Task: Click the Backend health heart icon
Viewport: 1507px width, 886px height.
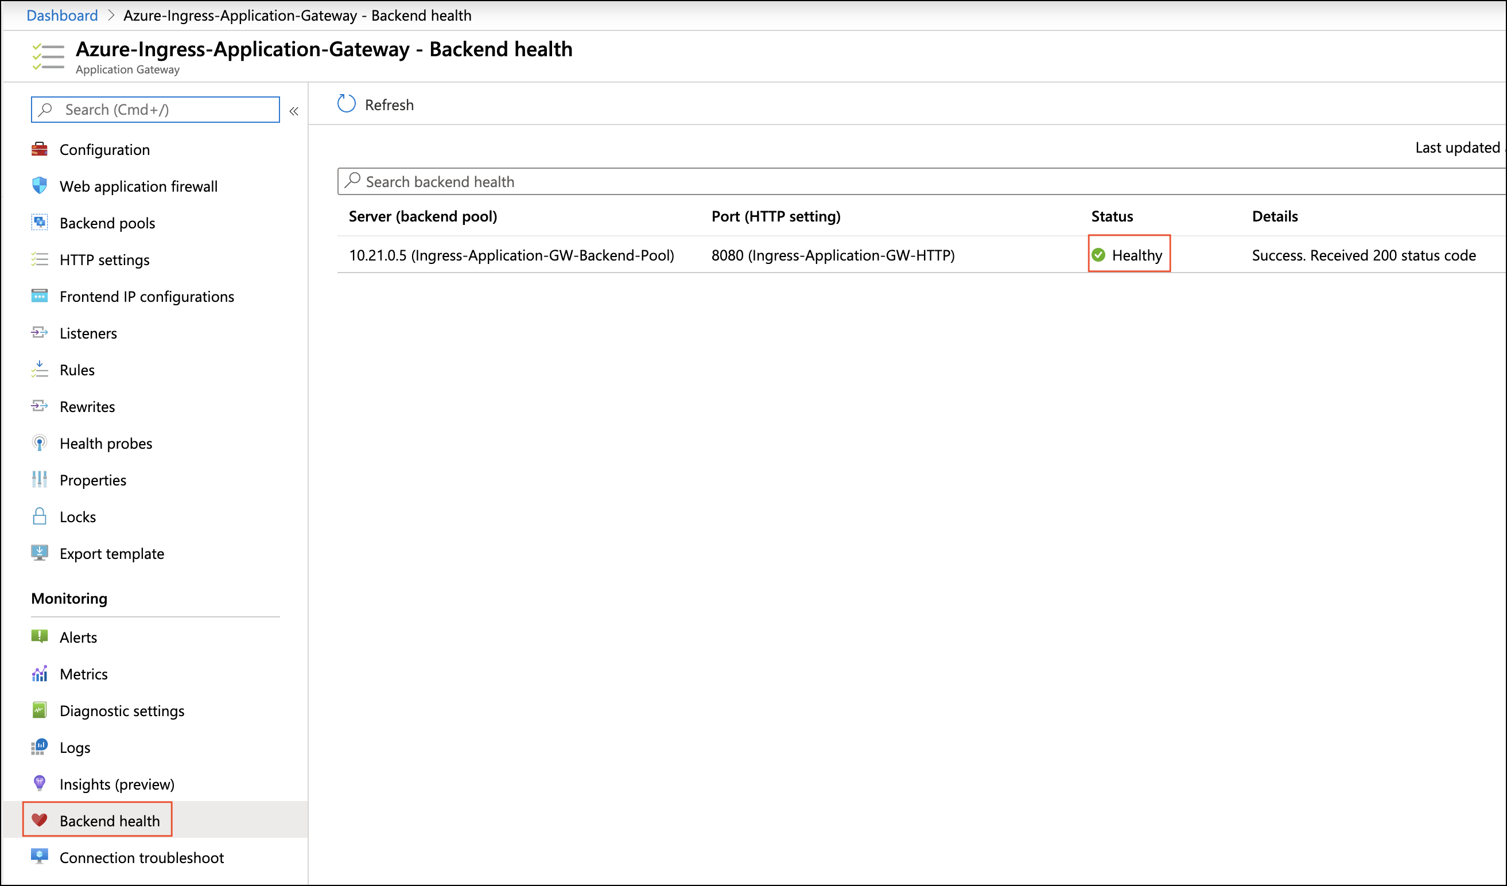Action: tap(40, 820)
